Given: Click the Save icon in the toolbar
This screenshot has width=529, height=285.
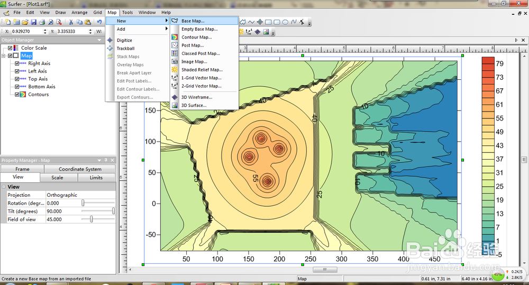Looking at the screenshot, I should coord(33,22).
